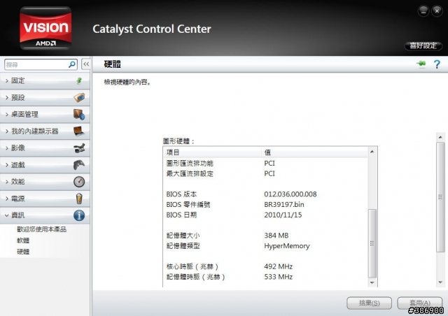This screenshot has height=316, width=448.
Task: Click the 值 column header
Action: click(x=314, y=152)
